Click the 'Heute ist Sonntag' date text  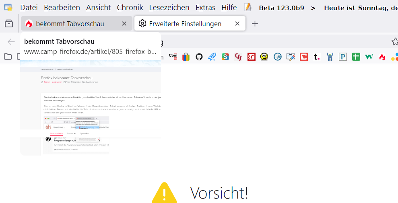pyautogui.click(x=361, y=8)
